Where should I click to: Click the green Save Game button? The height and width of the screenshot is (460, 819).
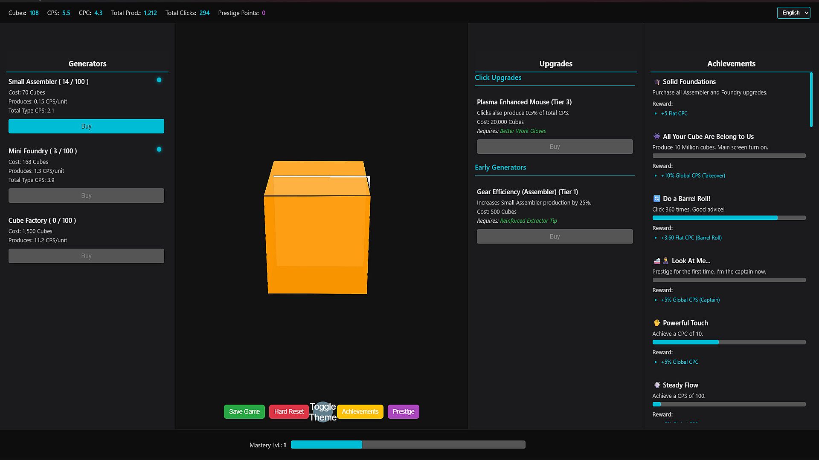(x=244, y=412)
